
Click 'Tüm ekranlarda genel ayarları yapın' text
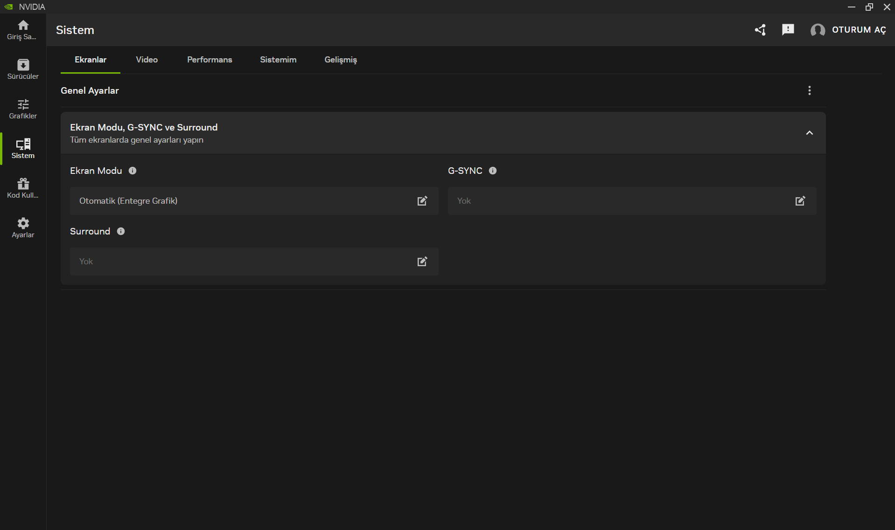[x=137, y=140]
